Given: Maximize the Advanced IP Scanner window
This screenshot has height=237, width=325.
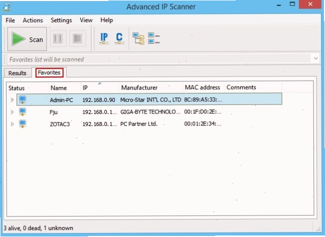Looking at the screenshot, I should coord(292,4).
